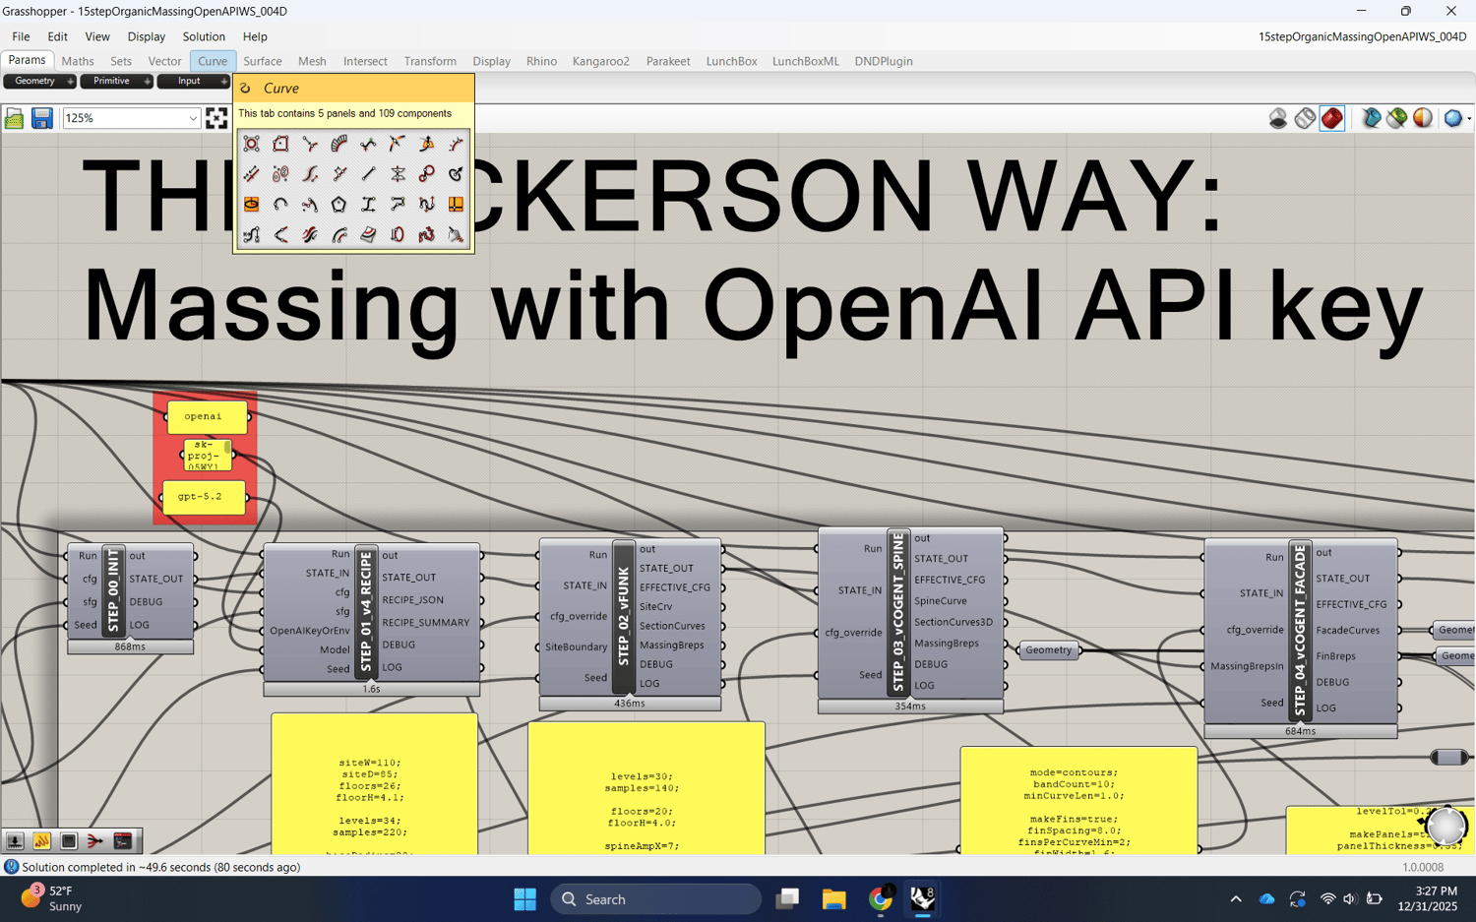Switch to the LunchBoxML tab
The width and height of the screenshot is (1476, 922).
pyautogui.click(x=805, y=61)
